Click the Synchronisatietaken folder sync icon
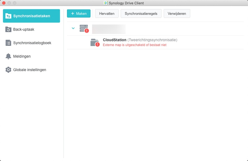The image size is (248, 161). pyautogui.click(x=8, y=16)
